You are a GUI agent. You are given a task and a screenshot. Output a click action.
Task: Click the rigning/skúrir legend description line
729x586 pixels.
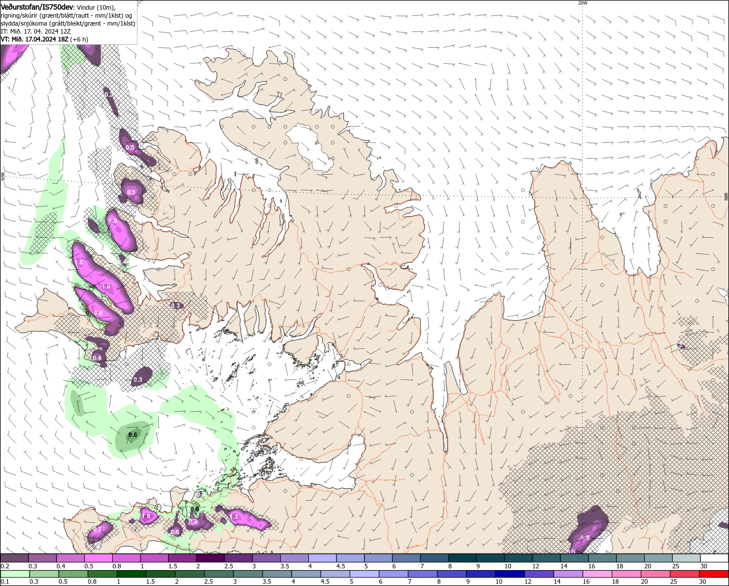click(x=67, y=15)
